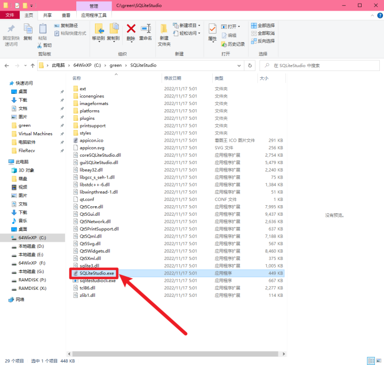Viewport: 384px width, 365px height.
Task: Click the Copy icon in ribbon
Action: click(28, 29)
